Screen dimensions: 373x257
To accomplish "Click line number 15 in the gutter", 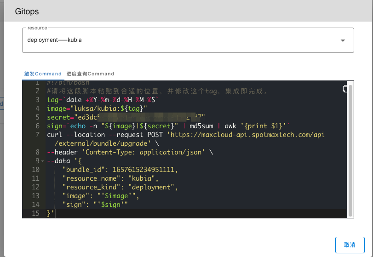I will [x=36, y=213].
